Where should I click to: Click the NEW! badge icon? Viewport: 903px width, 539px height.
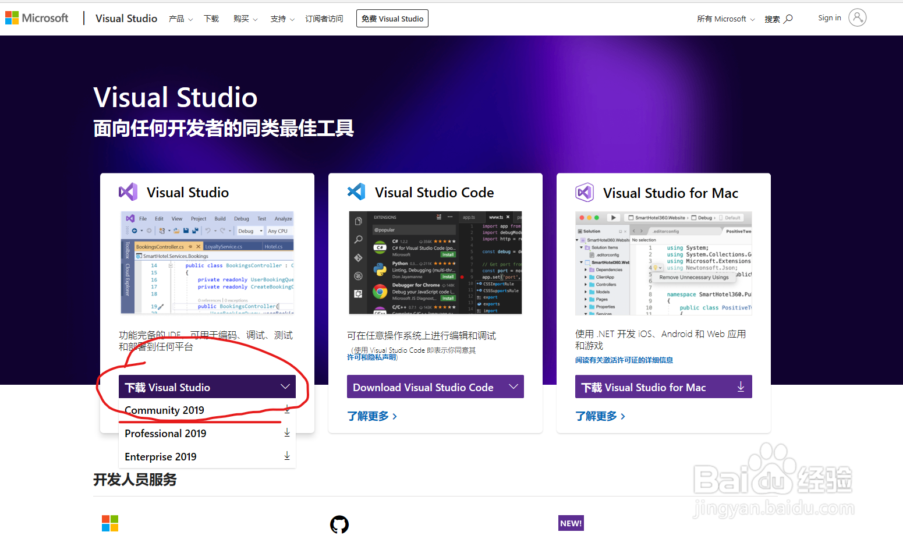571,523
